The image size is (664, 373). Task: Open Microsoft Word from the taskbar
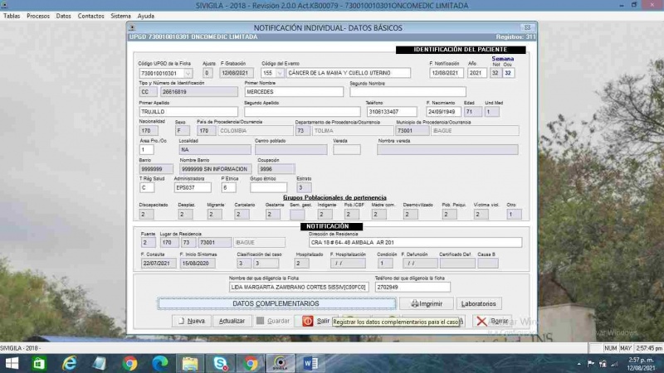pos(311,363)
